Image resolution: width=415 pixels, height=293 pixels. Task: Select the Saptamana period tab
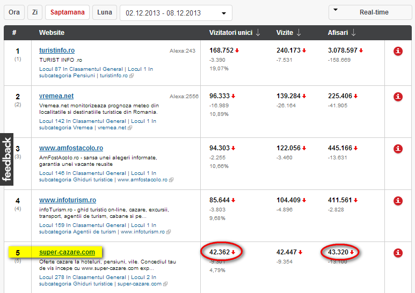point(67,12)
